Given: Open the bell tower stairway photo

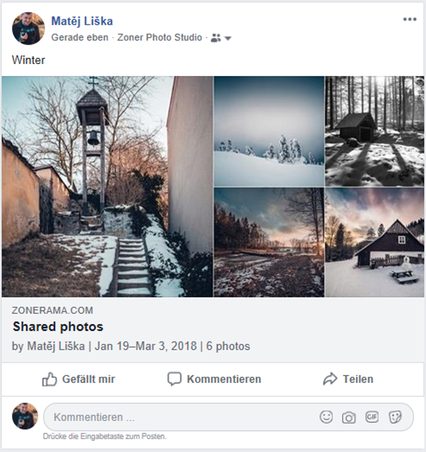Looking at the screenshot, I should pos(107,186).
